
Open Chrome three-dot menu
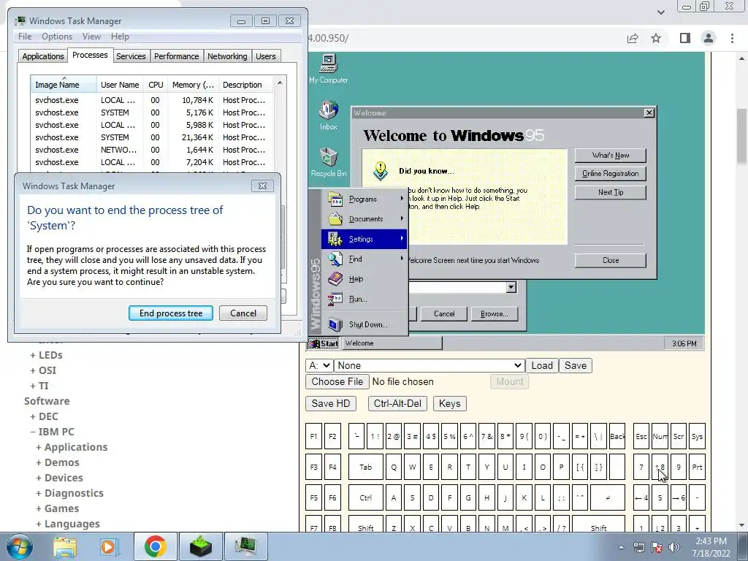pos(732,38)
